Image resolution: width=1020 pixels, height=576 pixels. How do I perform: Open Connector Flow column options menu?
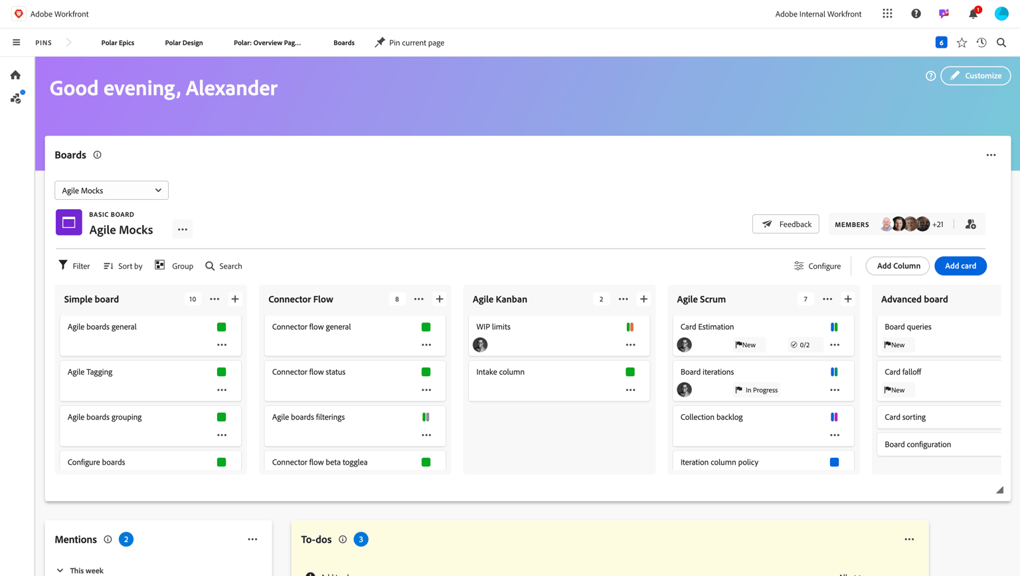tap(419, 299)
